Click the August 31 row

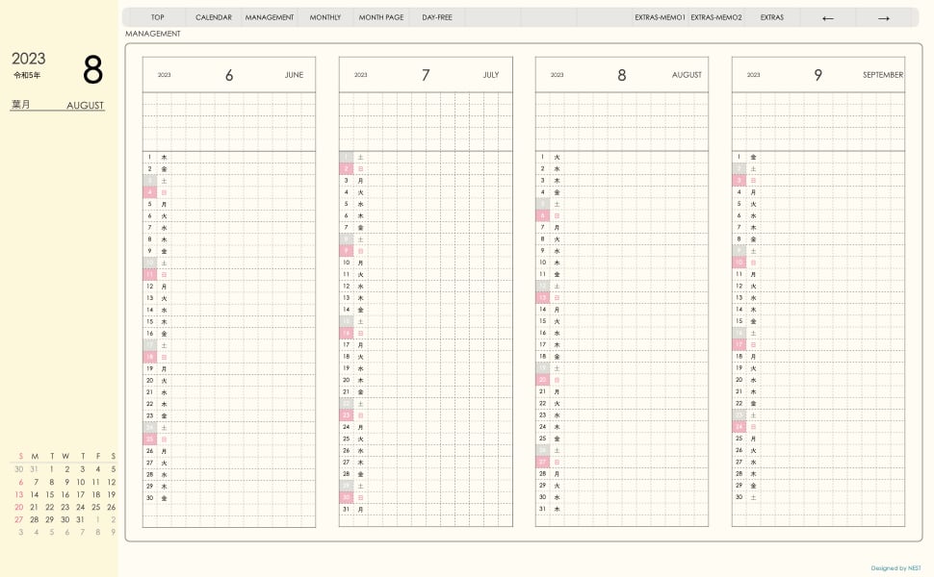point(622,509)
